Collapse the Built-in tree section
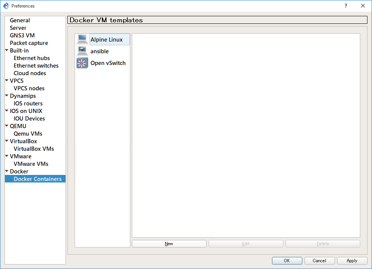This screenshot has width=372, height=269. pyautogui.click(x=7, y=50)
